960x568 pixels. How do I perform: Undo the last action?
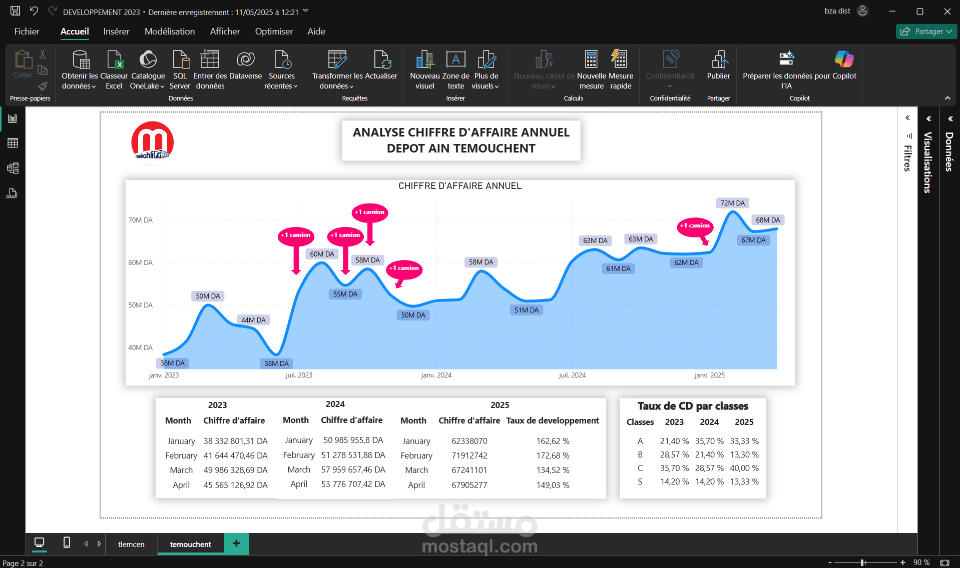[x=34, y=11]
